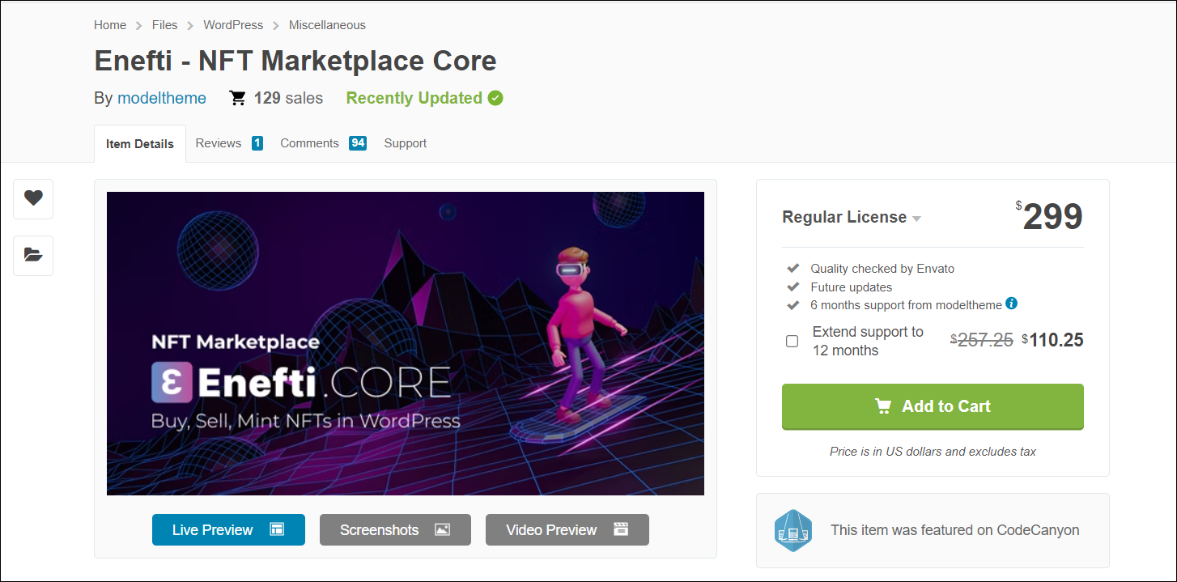Click the discounted price $110.25

click(x=1052, y=340)
